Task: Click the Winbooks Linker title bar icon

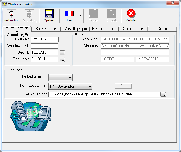Action: (4, 4)
